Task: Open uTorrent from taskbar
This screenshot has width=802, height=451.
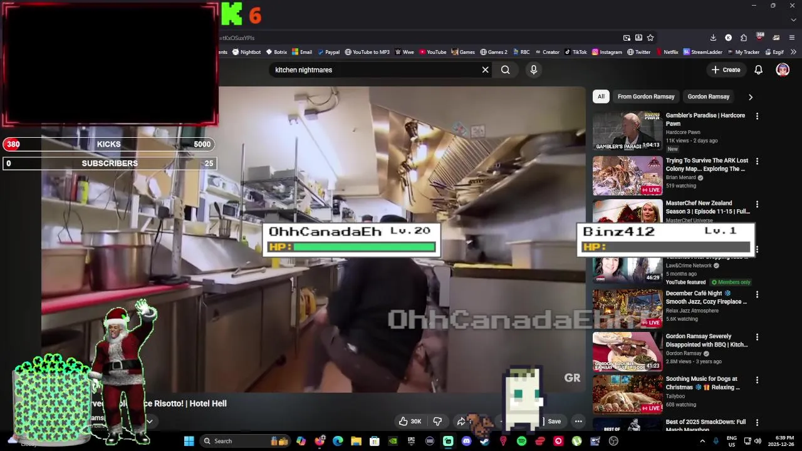Action: [576, 441]
